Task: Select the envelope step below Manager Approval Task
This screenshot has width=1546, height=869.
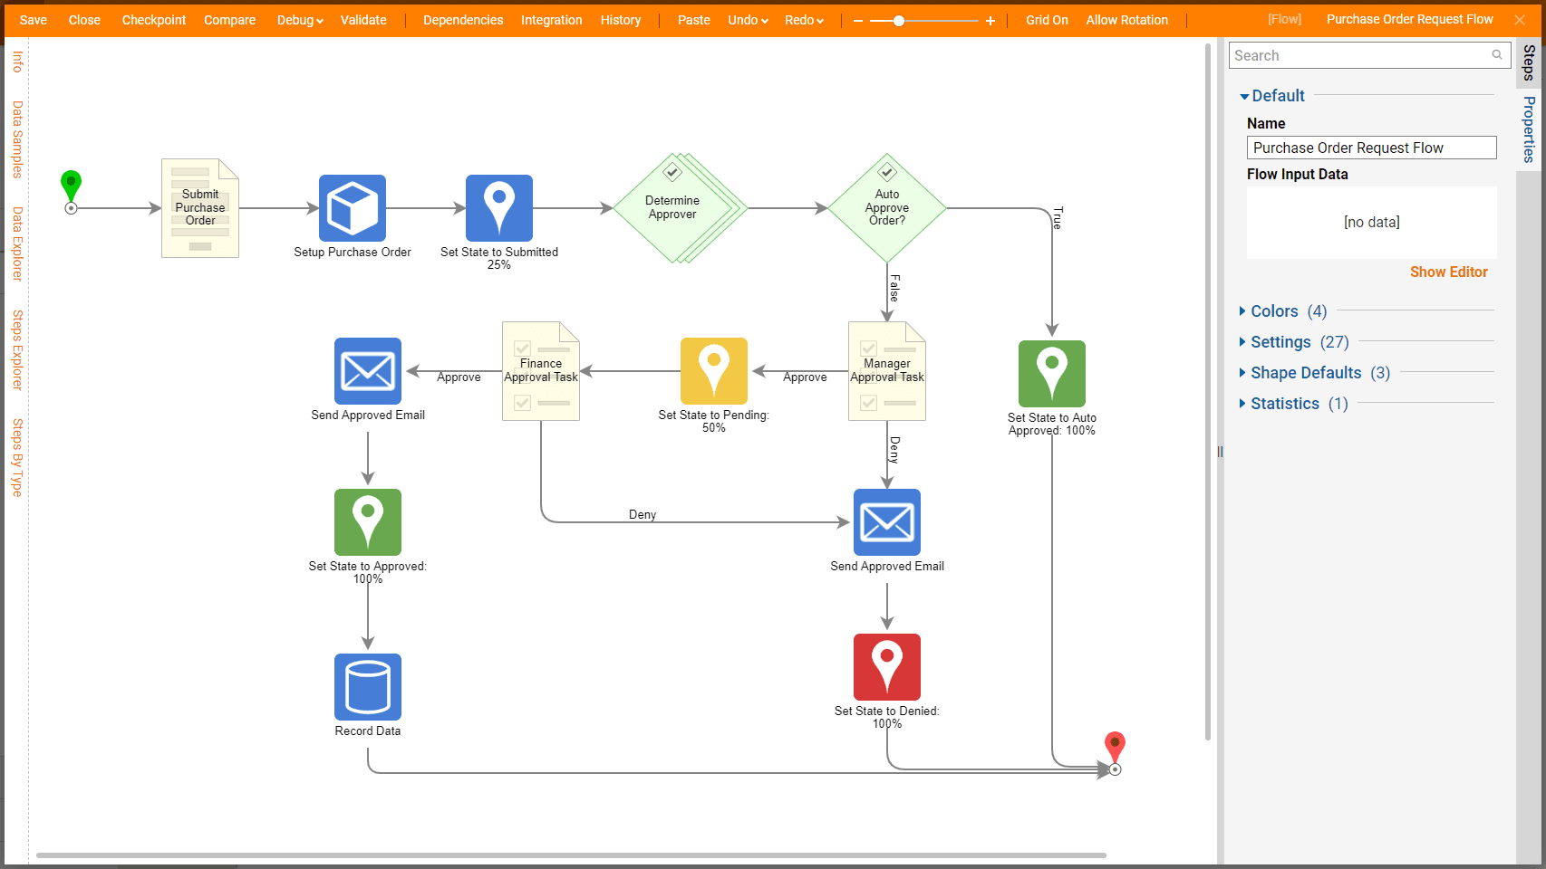Action: [887, 522]
